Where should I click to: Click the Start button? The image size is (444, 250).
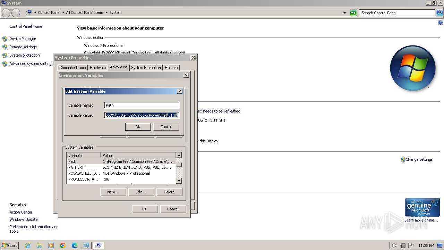pos(10,245)
